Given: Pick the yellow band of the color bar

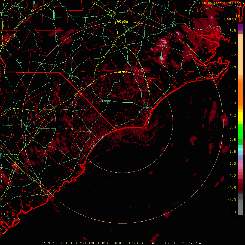Looking at the screenshot, I should tap(240, 117).
